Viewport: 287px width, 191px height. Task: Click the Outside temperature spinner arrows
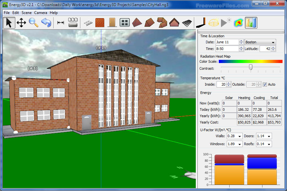258,84
